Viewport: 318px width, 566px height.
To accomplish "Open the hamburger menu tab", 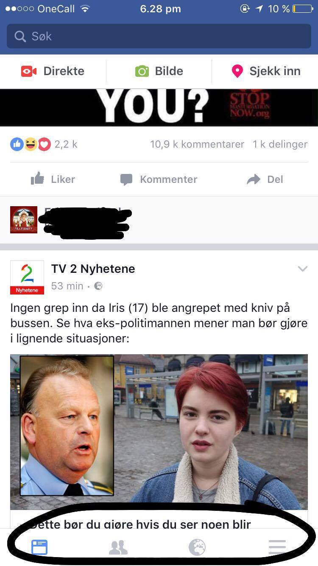I will pyautogui.click(x=277, y=547).
